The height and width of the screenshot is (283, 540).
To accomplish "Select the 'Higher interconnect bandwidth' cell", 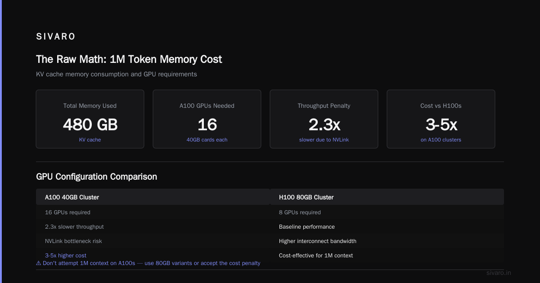I will (x=387, y=241).
